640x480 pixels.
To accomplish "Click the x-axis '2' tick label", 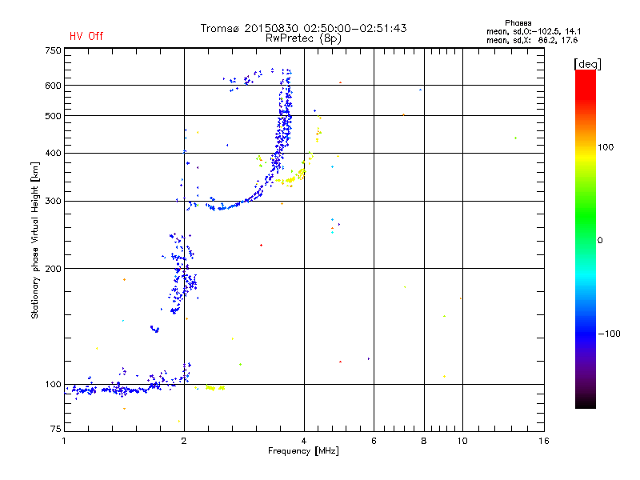I will [x=184, y=441].
